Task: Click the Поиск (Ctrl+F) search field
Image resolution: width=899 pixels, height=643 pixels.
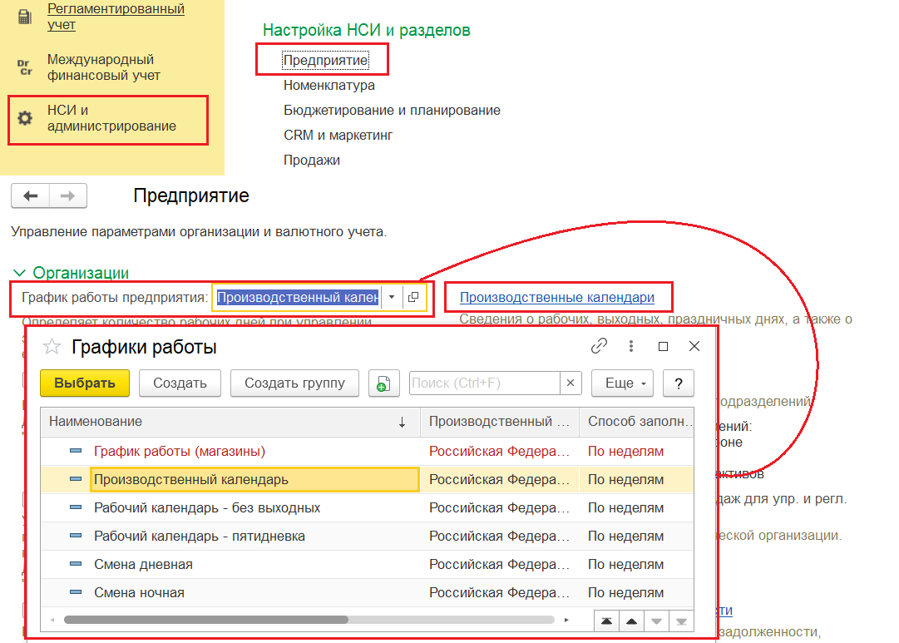Action: coord(485,383)
